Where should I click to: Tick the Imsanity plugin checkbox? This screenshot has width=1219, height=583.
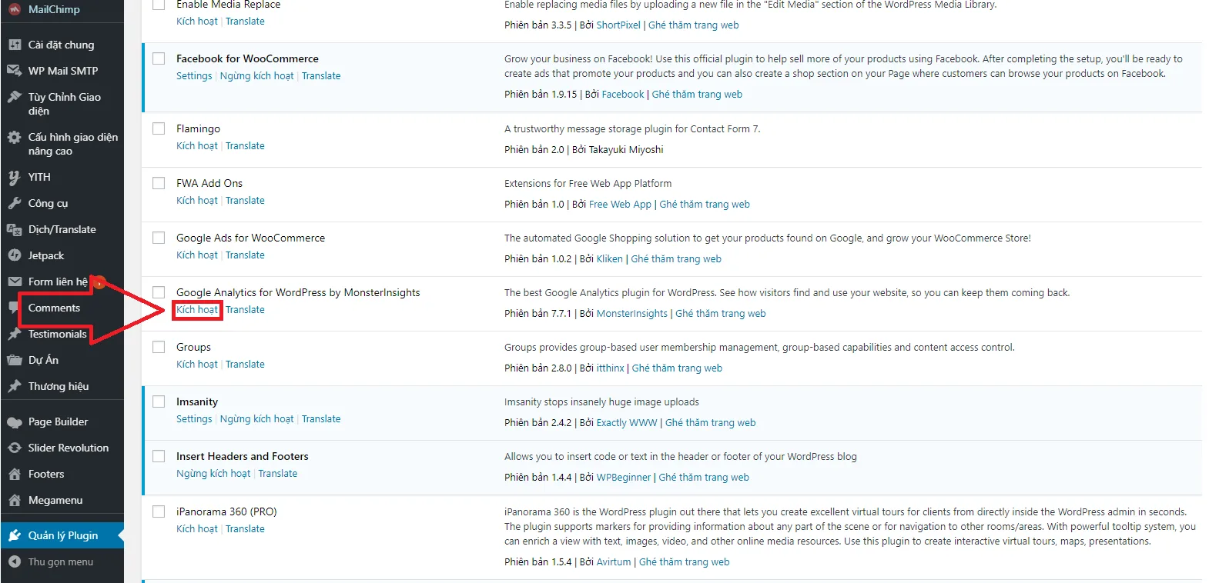(159, 401)
